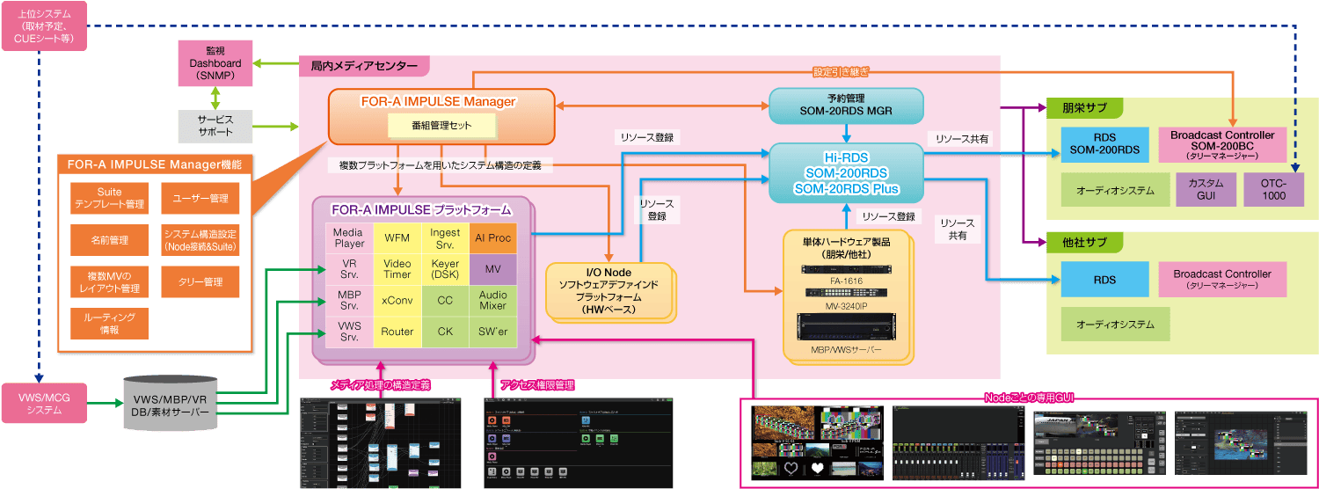Select the 監視 Dashboard (SNMP) box
Screen dimensions: 1319x489
(215, 63)
